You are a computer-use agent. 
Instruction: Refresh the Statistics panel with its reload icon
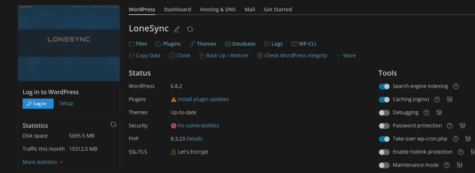[113, 125]
